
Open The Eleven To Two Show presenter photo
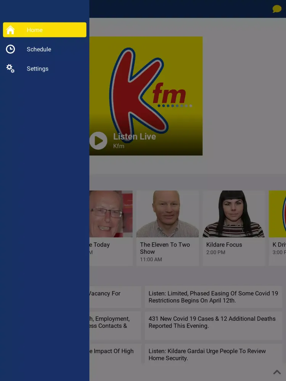tap(167, 214)
